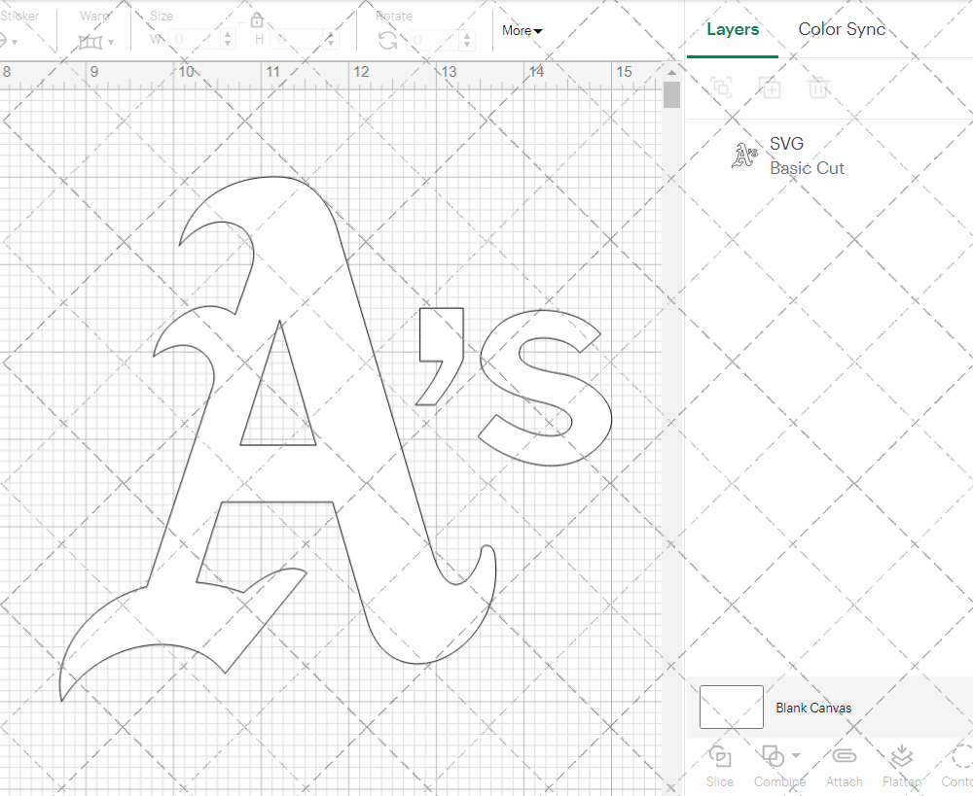The height and width of the screenshot is (796, 973).
Task: Switch to the Layers tab
Action: pyautogui.click(x=733, y=29)
